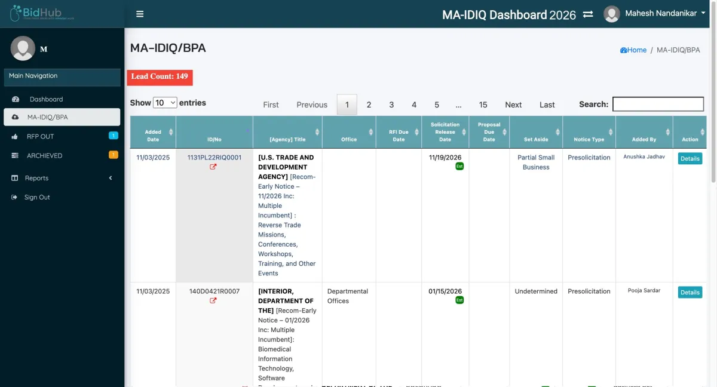Select pagination page 4

[414, 105]
